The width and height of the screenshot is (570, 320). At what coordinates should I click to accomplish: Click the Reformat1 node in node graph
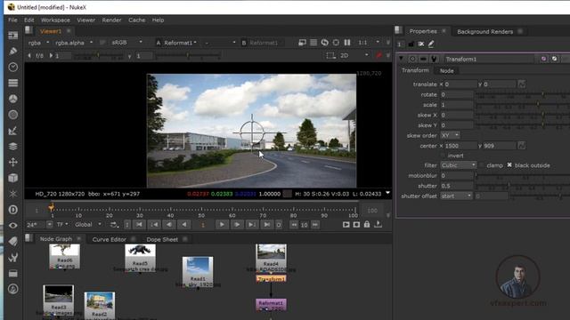pyautogui.click(x=271, y=304)
